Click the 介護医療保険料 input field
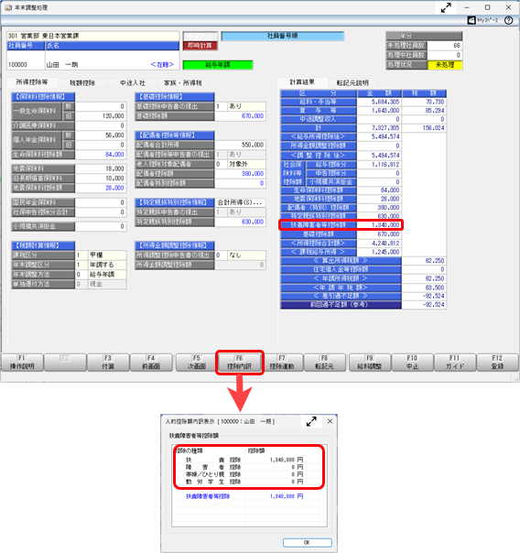This screenshot has height=553, width=520. coord(100,125)
